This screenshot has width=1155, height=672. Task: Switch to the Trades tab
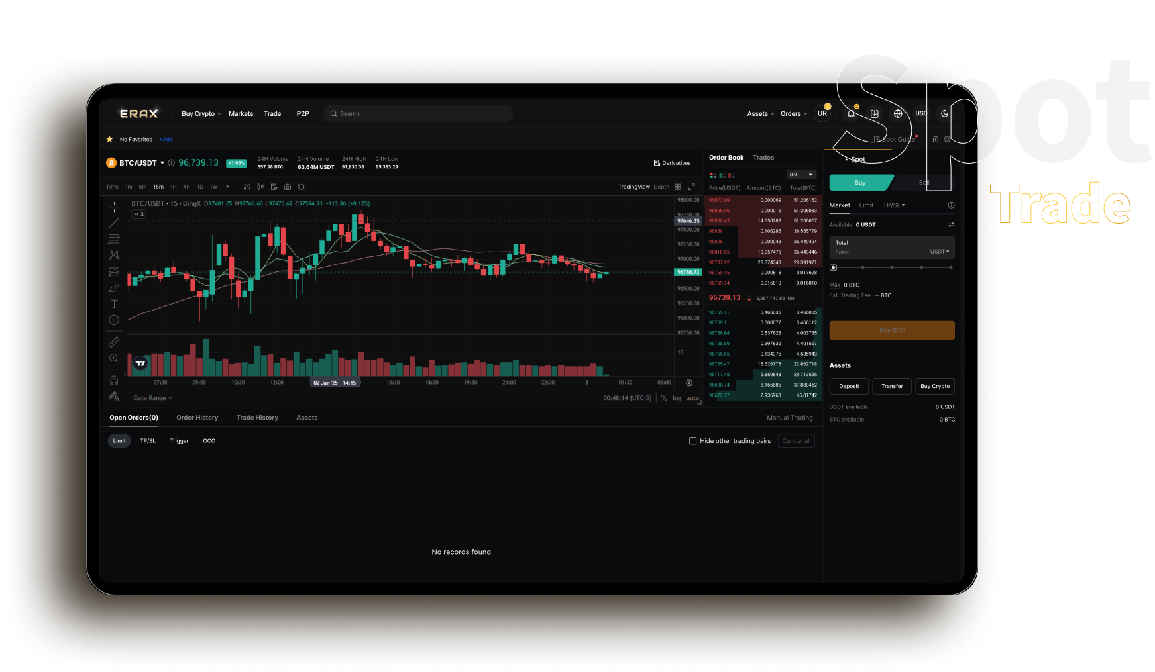(763, 158)
